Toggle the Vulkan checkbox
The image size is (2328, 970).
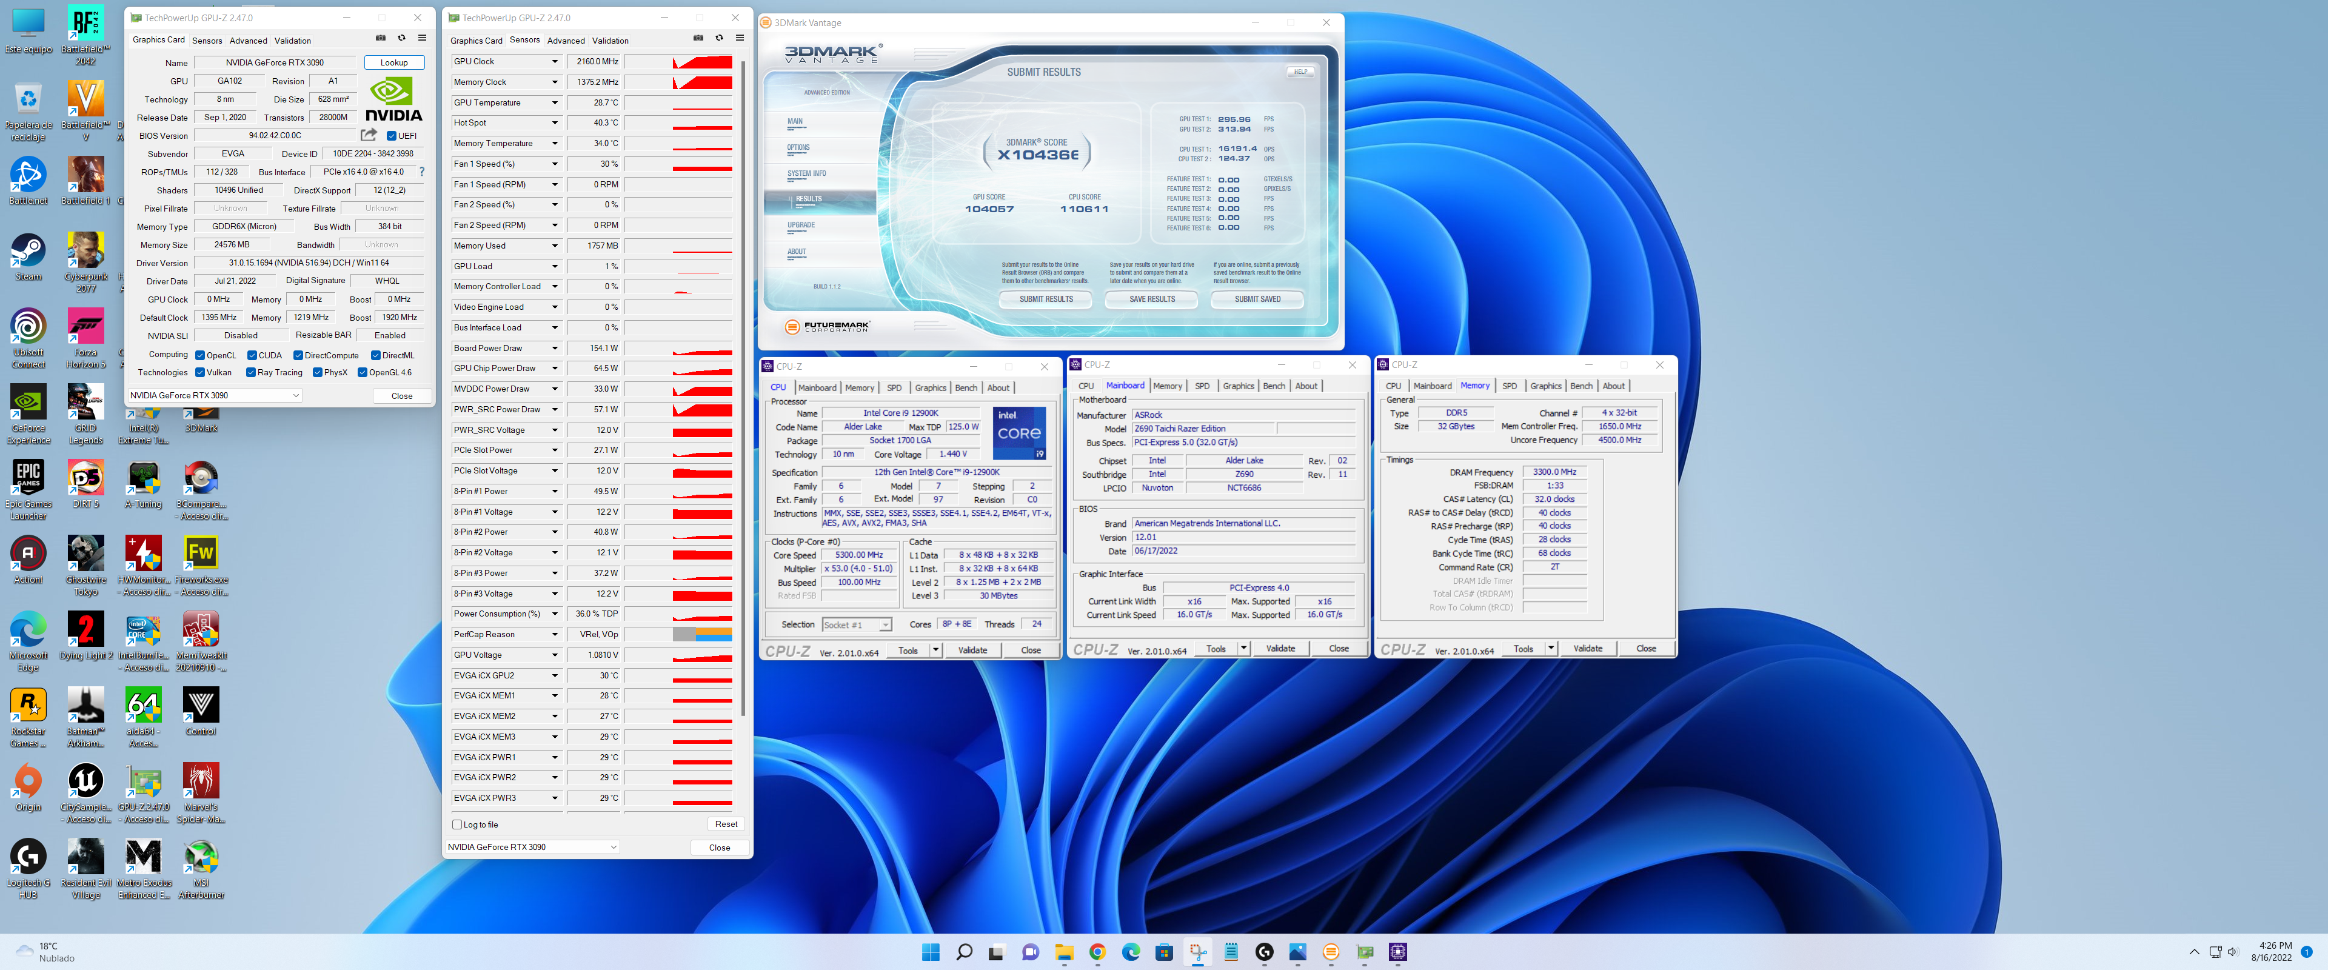[199, 372]
